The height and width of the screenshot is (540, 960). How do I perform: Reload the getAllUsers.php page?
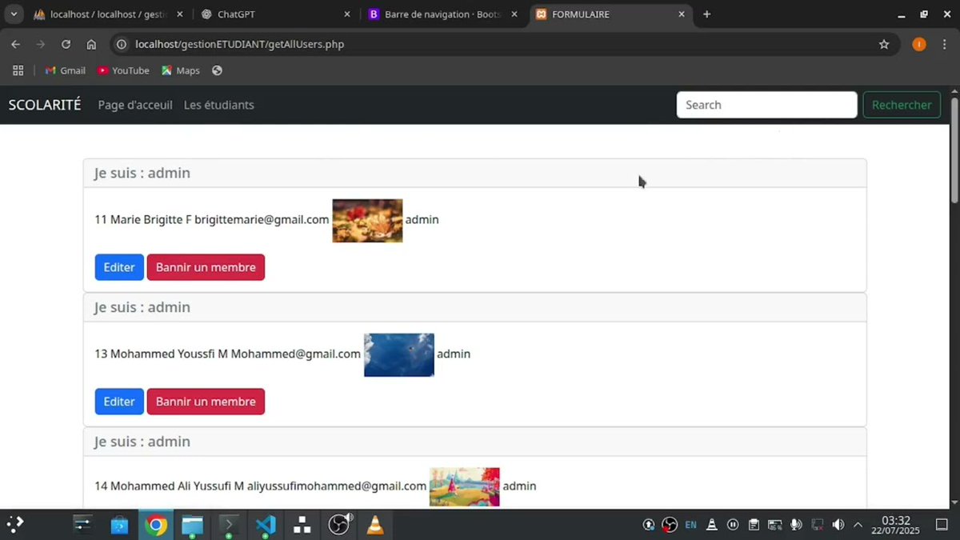(x=66, y=45)
